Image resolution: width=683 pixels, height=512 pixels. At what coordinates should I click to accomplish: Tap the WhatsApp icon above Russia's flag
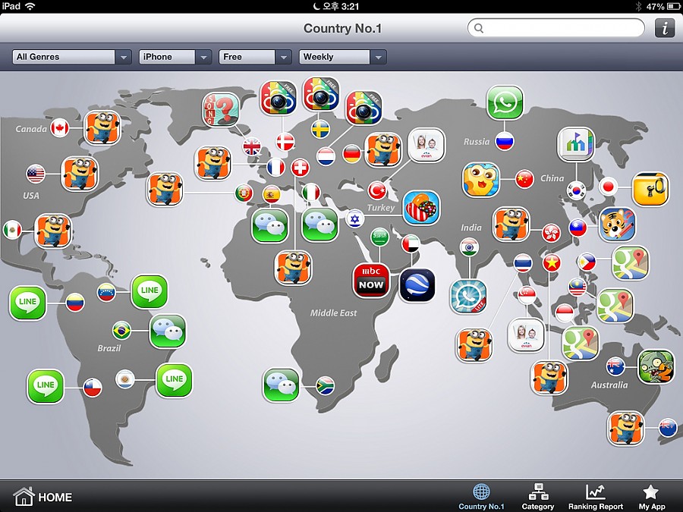(505, 102)
